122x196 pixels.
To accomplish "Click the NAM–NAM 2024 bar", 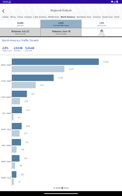I will (38, 69).
